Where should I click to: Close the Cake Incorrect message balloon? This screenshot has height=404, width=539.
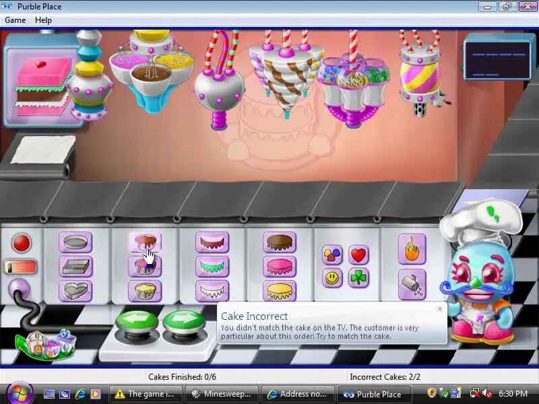coord(439,309)
